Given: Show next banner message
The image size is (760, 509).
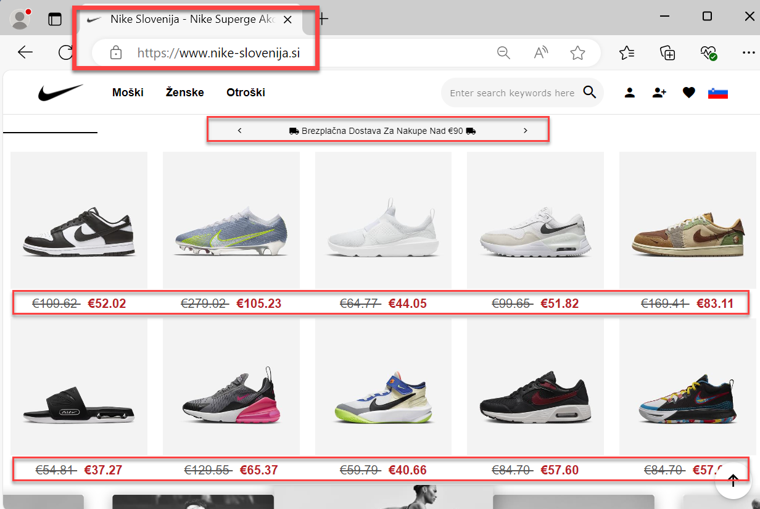Looking at the screenshot, I should 526,130.
